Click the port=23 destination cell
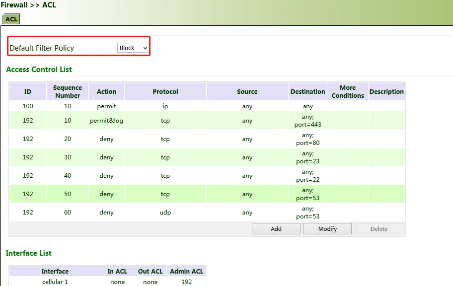 click(x=307, y=157)
